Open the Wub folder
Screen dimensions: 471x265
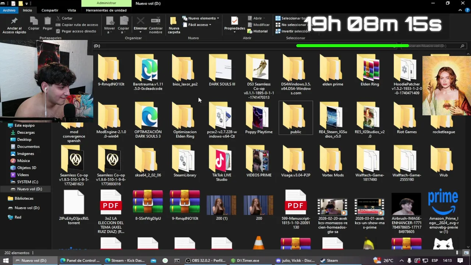pyautogui.click(x=444, y=162)
